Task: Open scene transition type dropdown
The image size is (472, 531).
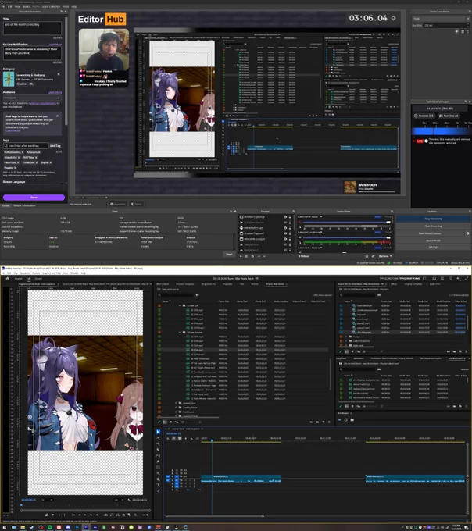Action: pyautogui.click(x=442, y=19)
